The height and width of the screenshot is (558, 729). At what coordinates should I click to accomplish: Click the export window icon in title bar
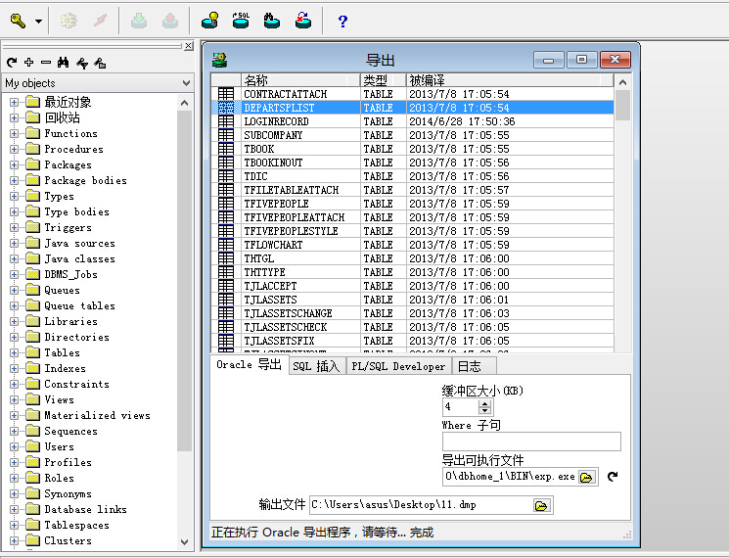(219, 60)
